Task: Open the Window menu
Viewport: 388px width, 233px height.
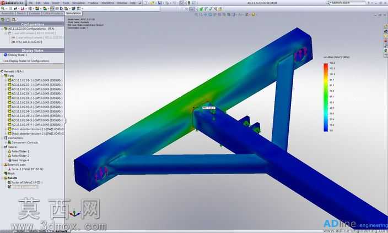Action: coord(122,3)
